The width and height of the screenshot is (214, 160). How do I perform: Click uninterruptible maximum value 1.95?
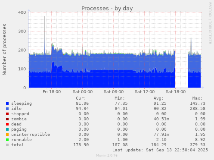(x=200, y=135)
